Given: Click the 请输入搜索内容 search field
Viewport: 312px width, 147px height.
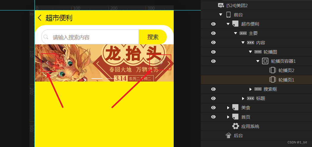Looking at the screenshot, I should click(90, 37).
